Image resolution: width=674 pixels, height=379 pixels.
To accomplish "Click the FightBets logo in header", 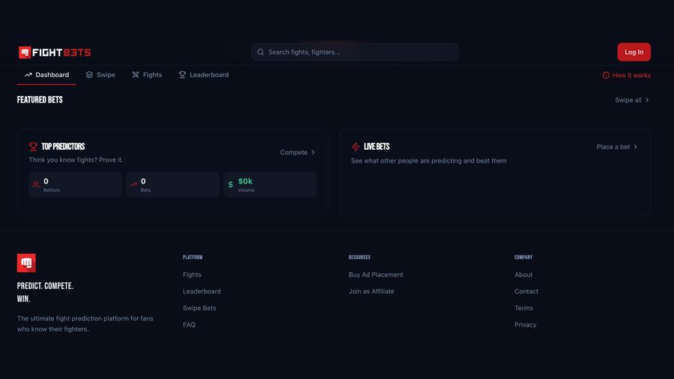I will pos(55,52).
